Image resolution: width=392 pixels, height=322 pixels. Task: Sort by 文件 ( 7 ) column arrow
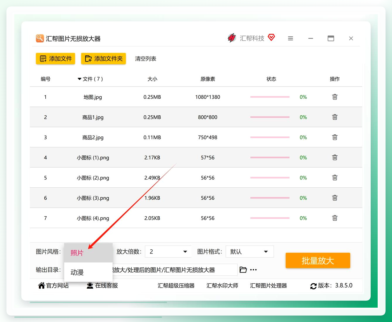pos(80,79)
